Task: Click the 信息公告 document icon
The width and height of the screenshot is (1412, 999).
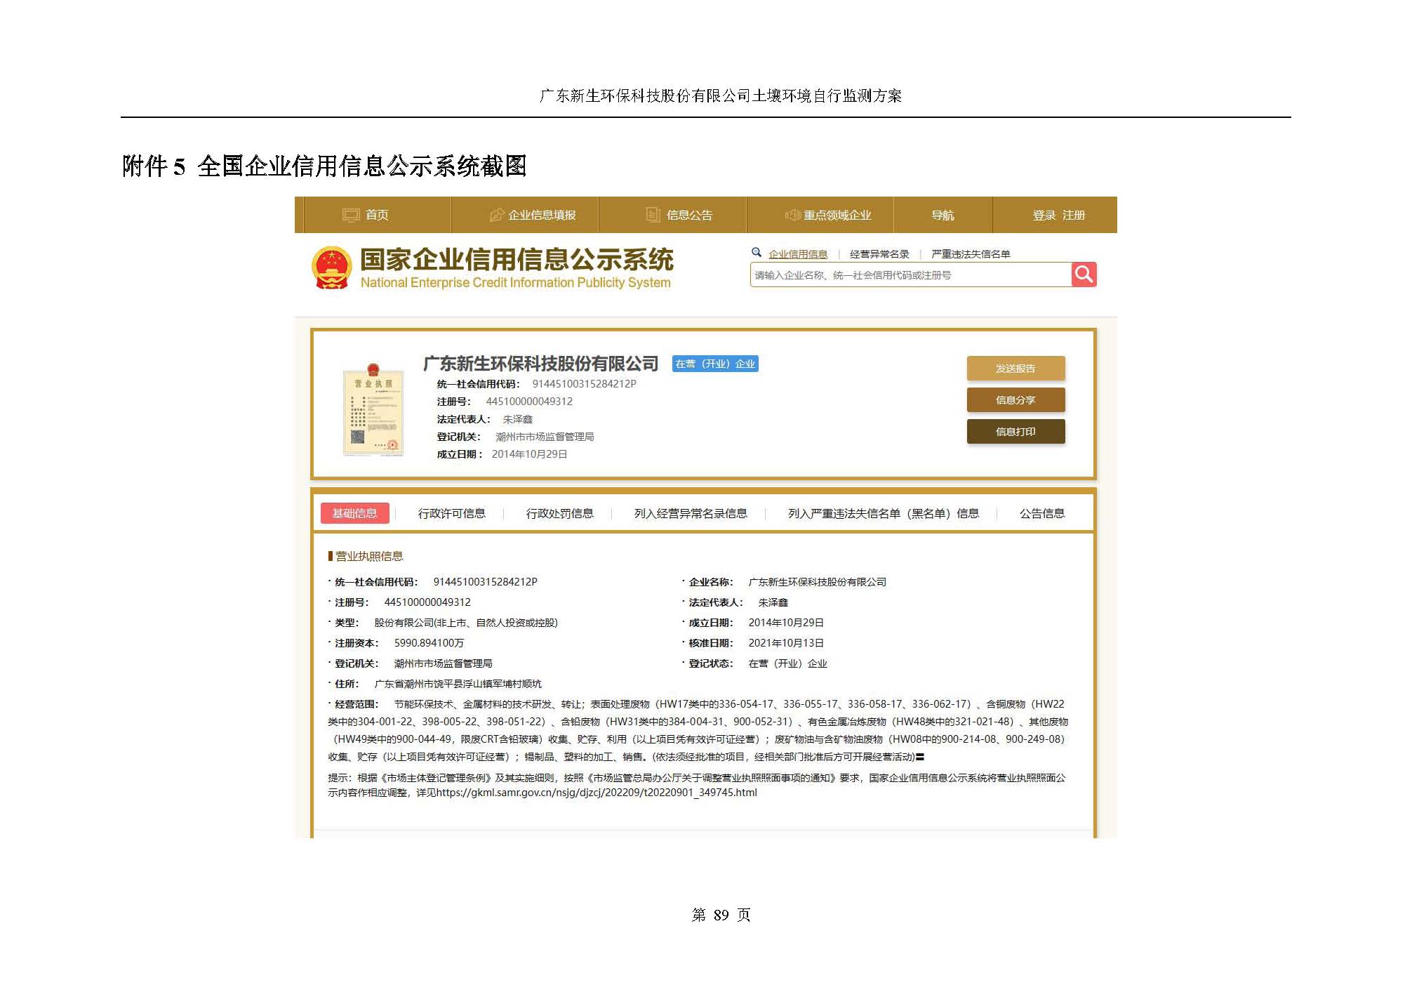Action: point(653,215)
